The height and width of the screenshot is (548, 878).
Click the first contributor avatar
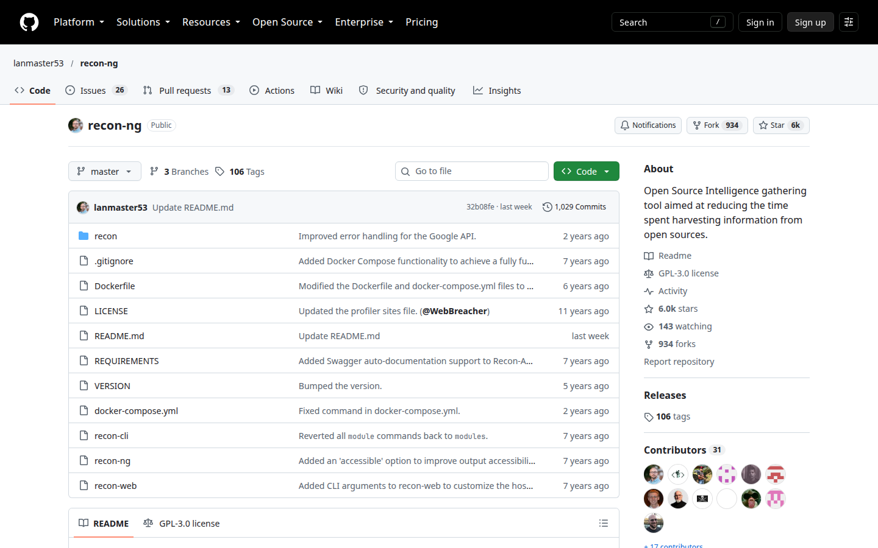pyautogui.click(x=654, y=474)
